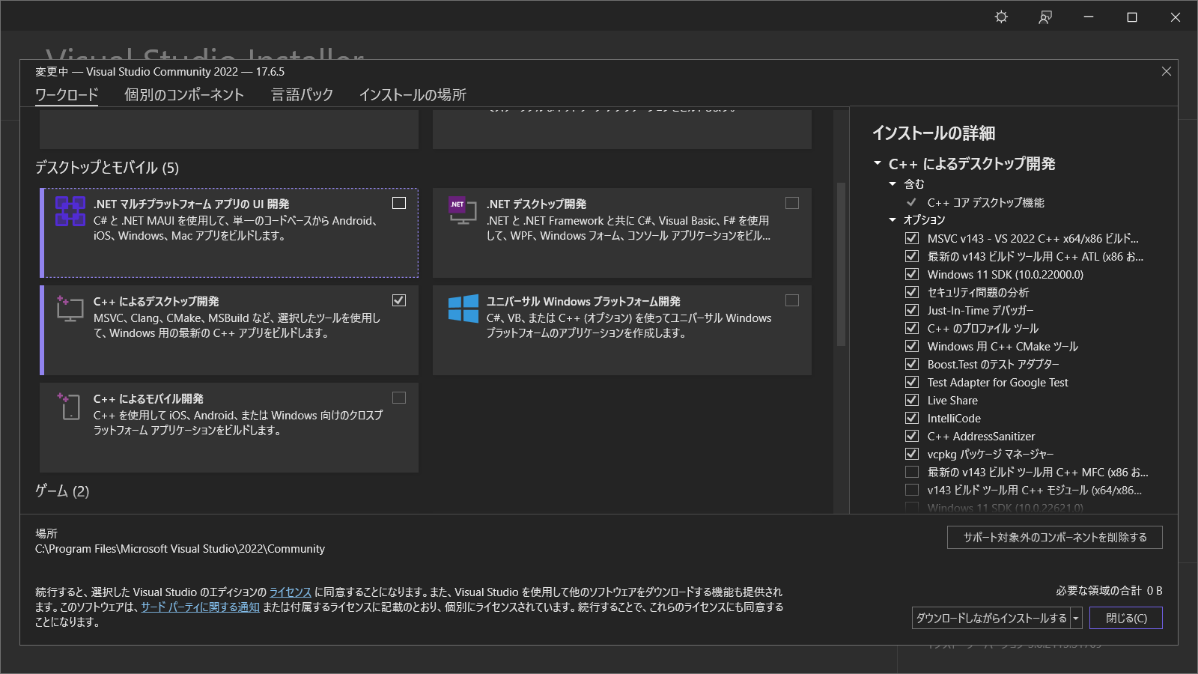The width and height of the screenshot is (1198, 674).
Task: Uncheck the IntelliCode option
Action: pos(912,418)
